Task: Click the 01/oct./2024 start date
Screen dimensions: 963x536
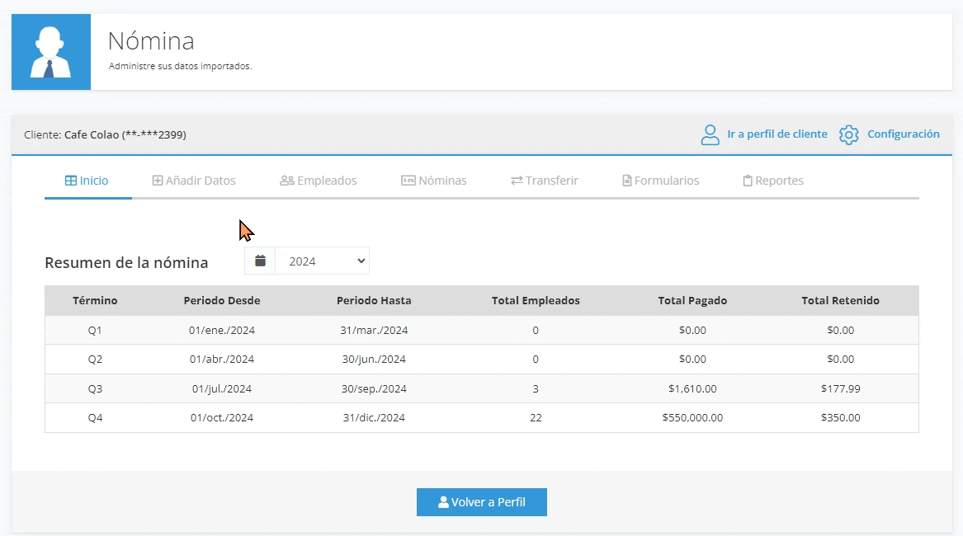Action: pos(222,417)
